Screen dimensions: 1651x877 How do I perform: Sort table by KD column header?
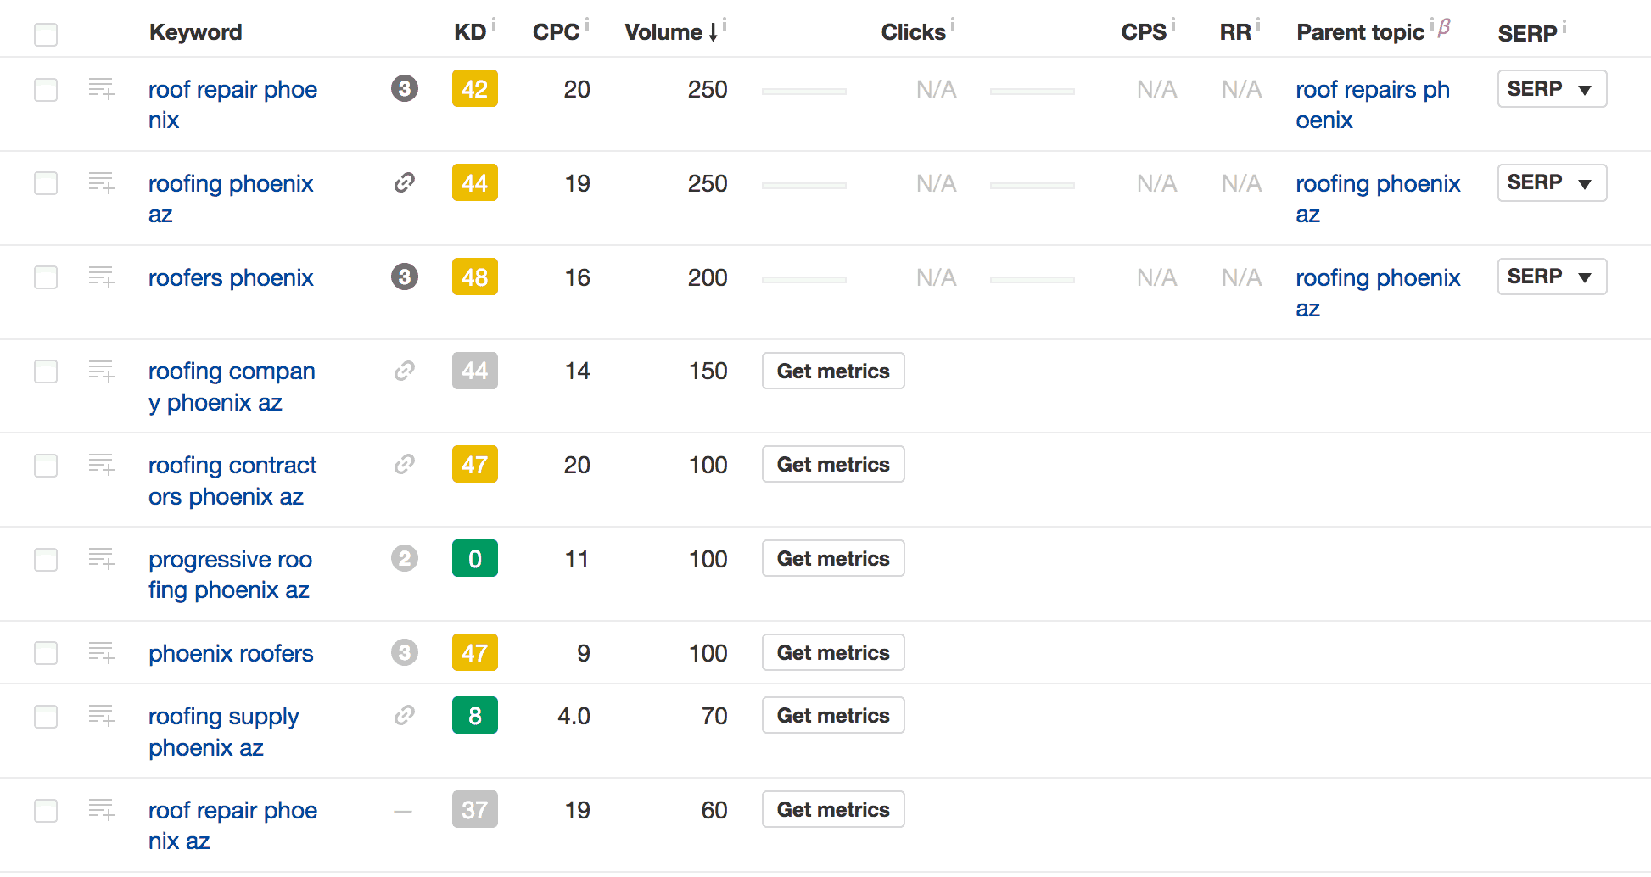coord(470,32)
